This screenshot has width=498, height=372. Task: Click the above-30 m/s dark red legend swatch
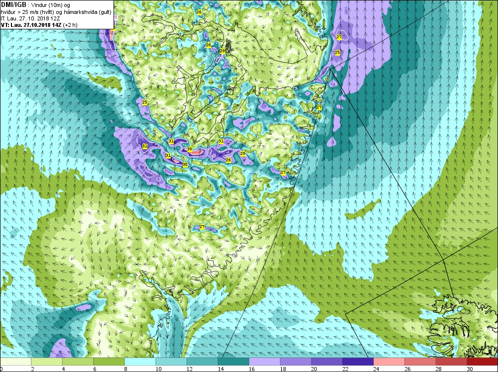(x=483, y=362)
